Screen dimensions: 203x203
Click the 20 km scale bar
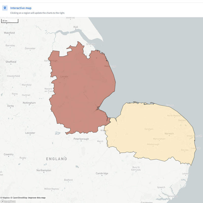pyautogui.click(x=10, y=21)
